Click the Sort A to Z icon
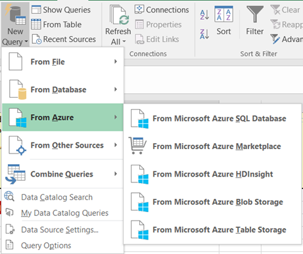The height and width of the screenshot is (254, 303). (x=204, y=14)
